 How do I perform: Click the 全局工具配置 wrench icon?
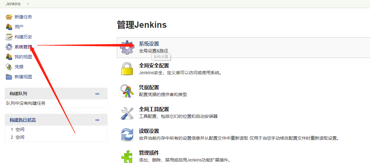pos(127,113)
